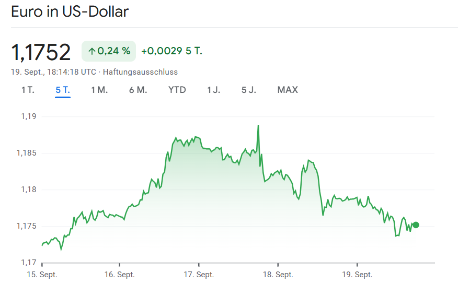
Task: Show the 1 J. chart range
Action: pyautogui.click(x=213, y=90)
